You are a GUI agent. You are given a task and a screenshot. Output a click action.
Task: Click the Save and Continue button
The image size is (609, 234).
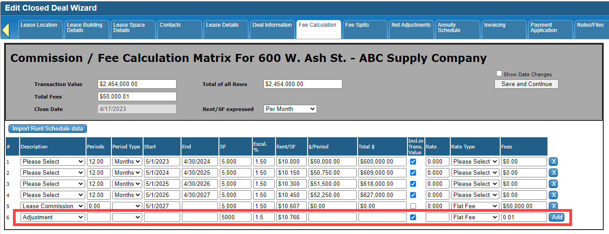[526, 84]
